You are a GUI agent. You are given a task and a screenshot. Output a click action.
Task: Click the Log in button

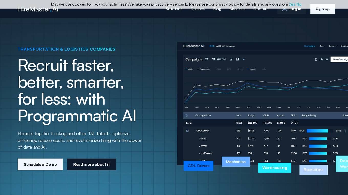[x=292, y=9]
